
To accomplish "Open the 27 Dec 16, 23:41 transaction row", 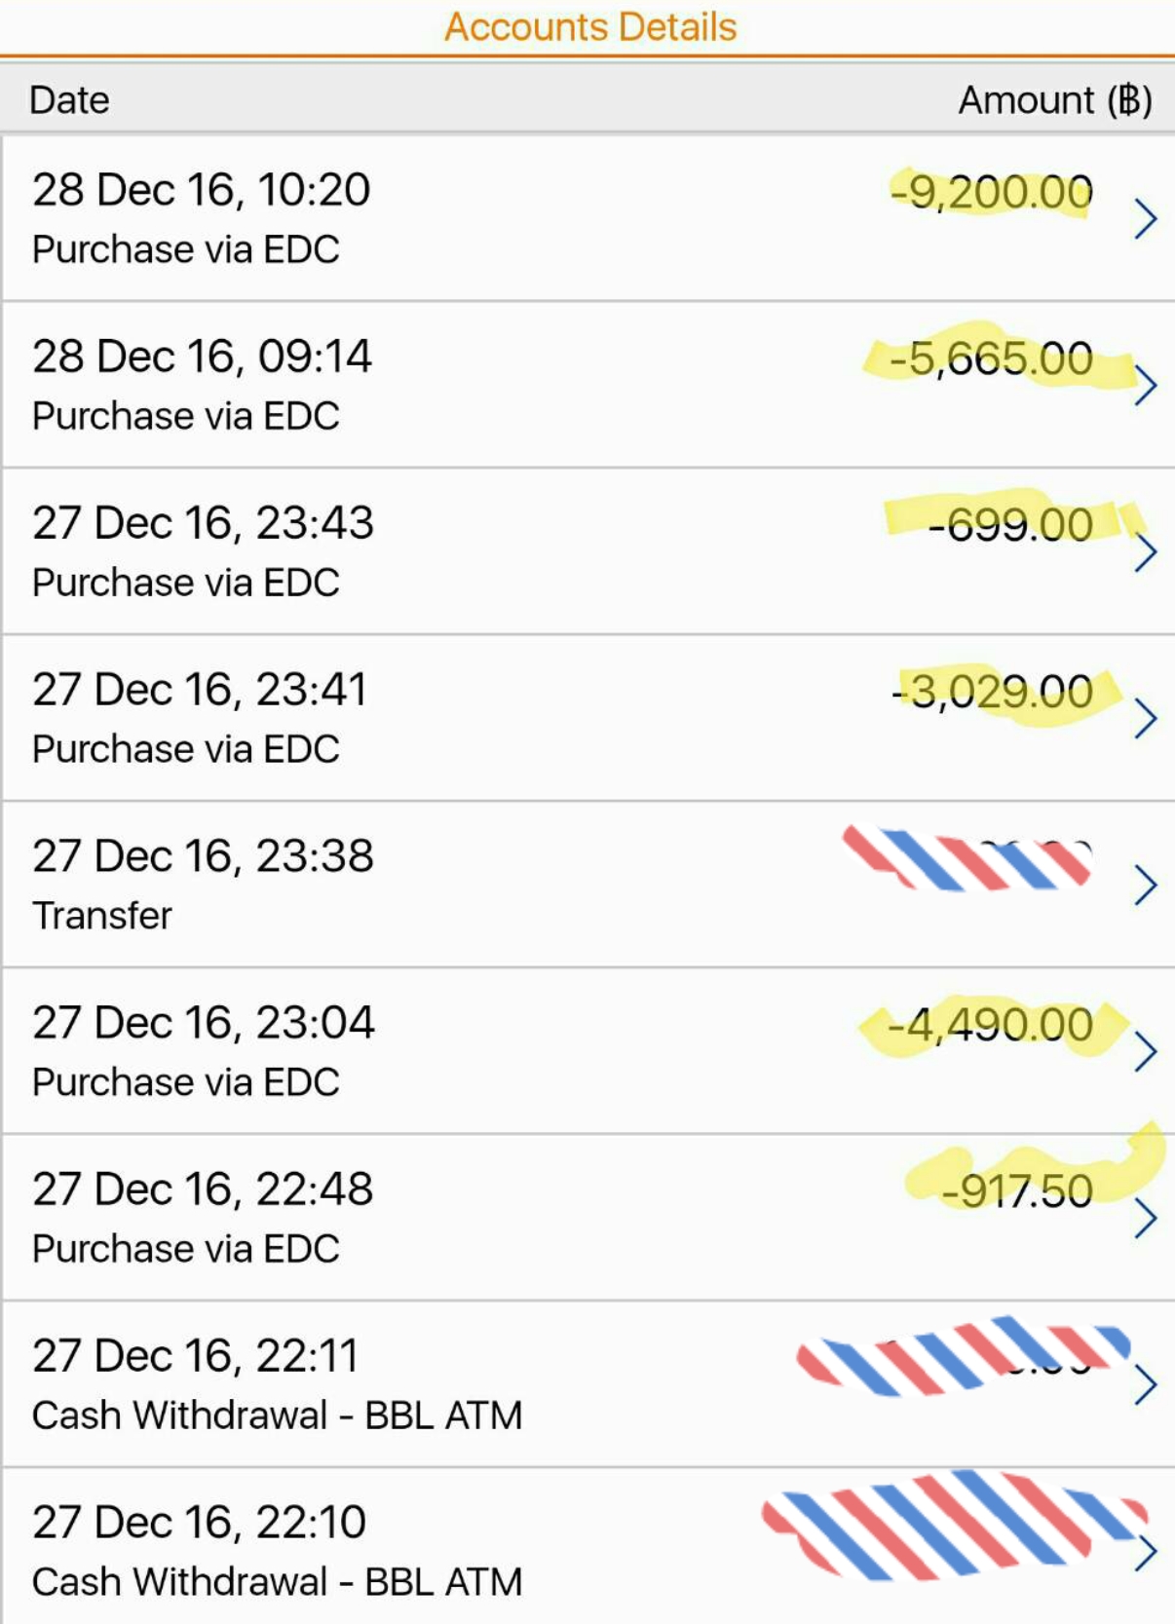I will [x=587, y=718].
